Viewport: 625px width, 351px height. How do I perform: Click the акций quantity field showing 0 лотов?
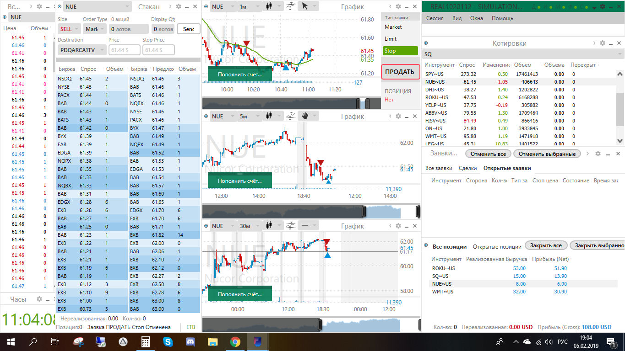[x=130, y=29]
